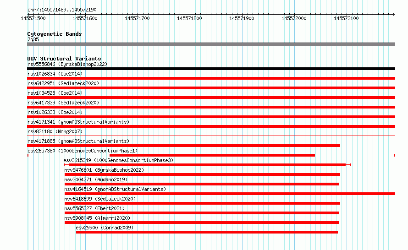Screen dimensions: 408x250
Task: Select the thick esv2657380 variant bar
Action: point(212,155)
